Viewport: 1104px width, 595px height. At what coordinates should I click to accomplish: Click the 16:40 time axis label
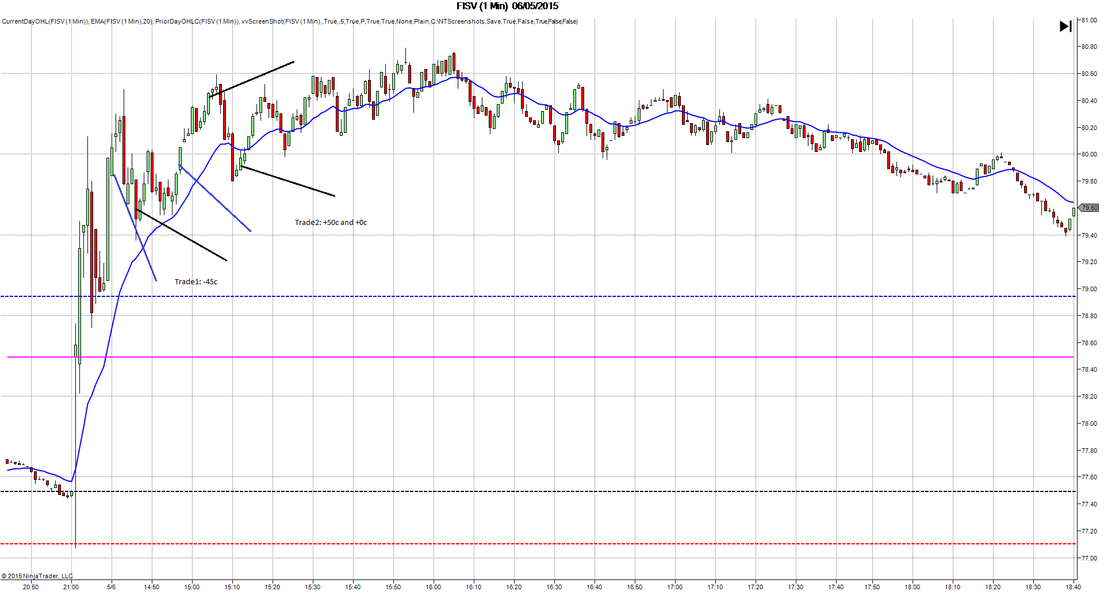[595, 587]
